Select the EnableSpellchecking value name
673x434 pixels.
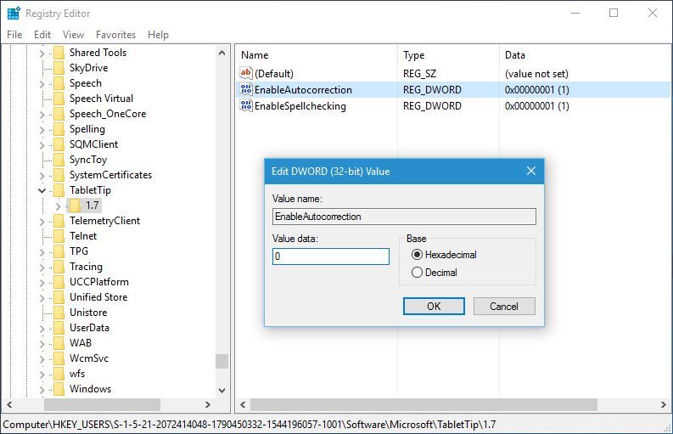coord(300,105)
